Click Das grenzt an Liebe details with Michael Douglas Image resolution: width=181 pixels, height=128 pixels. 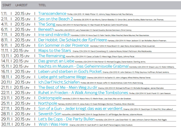click(110, 62)
